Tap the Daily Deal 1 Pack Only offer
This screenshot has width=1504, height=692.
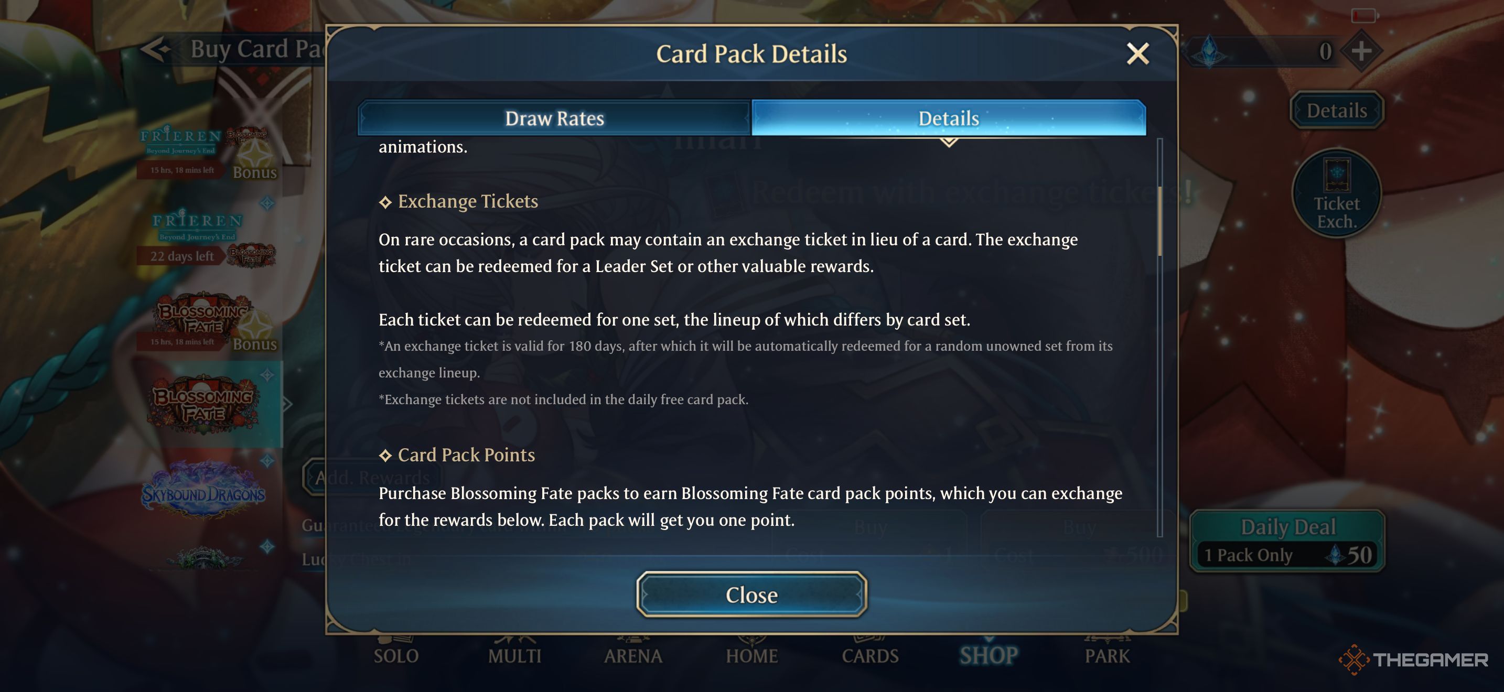pyautogui.click(x=1287, y=542)
